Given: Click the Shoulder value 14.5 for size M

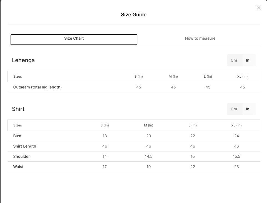Looking at the screenshot, I should (149, 156).
